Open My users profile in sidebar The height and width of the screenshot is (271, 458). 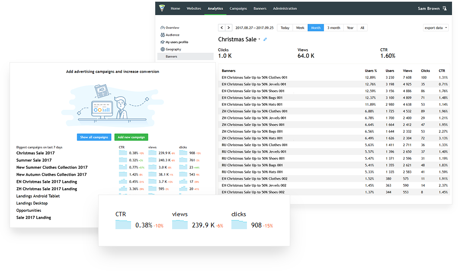[x=176, y=42]
